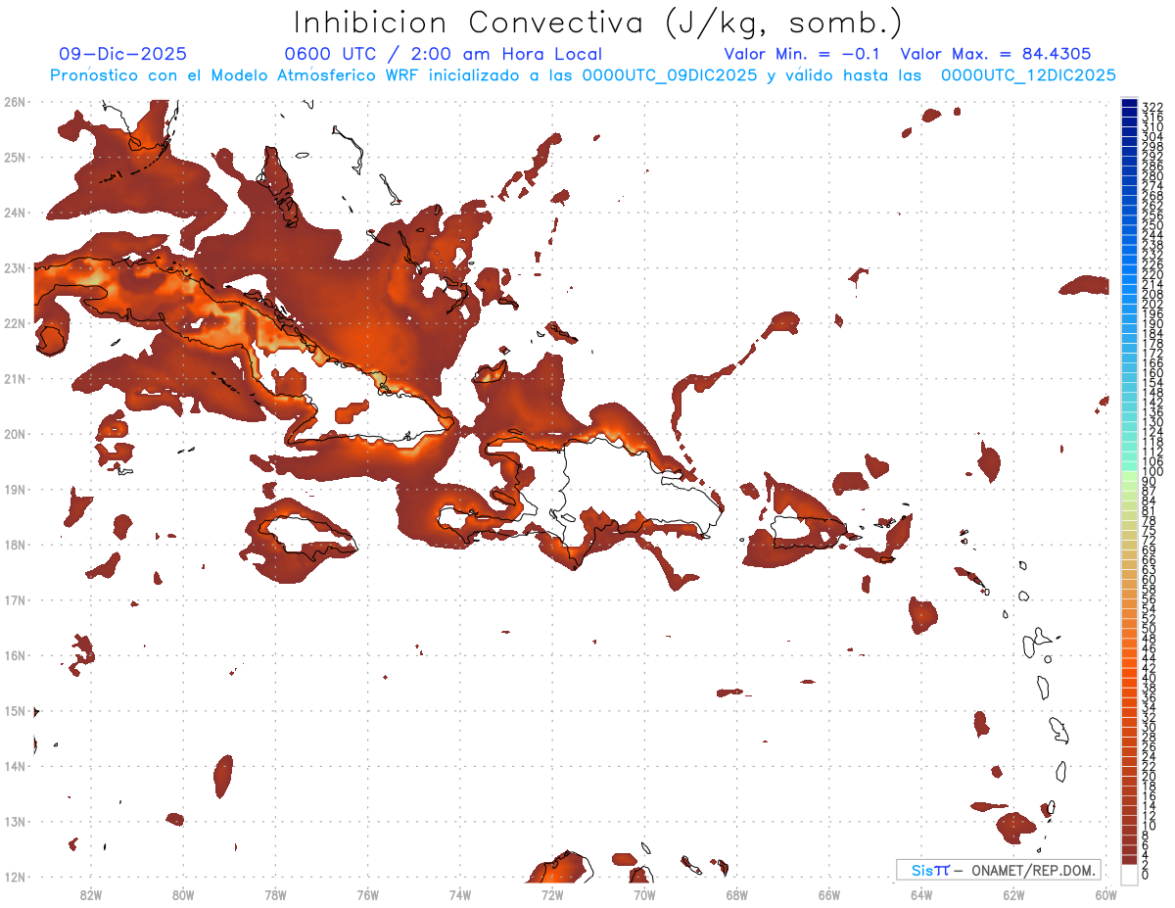Click the 24N latitude label
1175x908 pixels.
point(15,213)
